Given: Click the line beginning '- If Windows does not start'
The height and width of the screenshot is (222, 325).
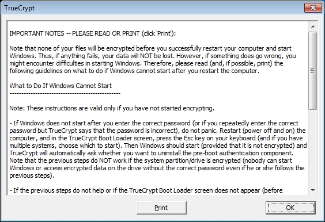Looking at the screenshot, I should pos(154,123).
